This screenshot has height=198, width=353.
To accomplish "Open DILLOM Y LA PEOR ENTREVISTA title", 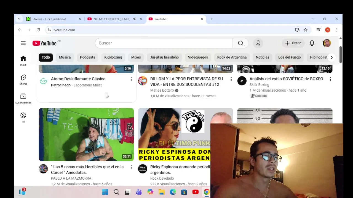I will tap(186, 82).
